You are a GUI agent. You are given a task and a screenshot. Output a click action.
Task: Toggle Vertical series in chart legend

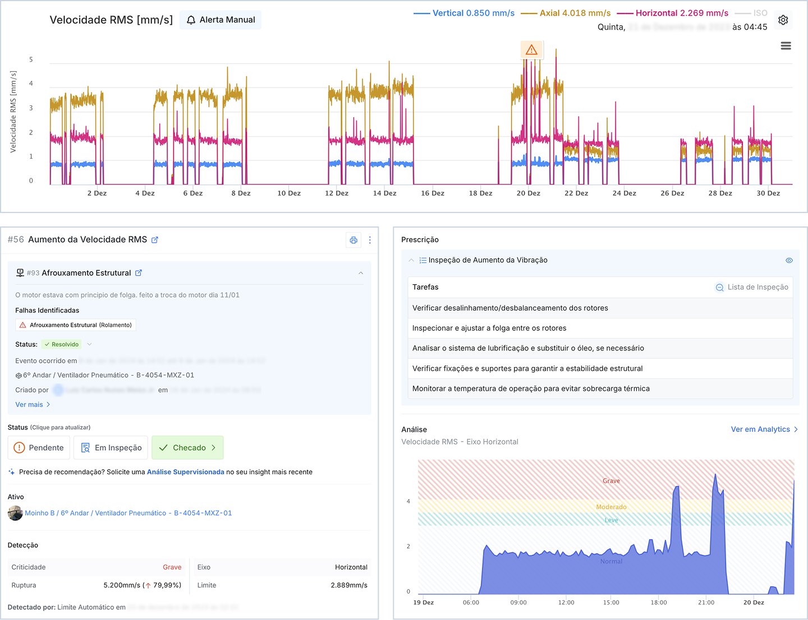pyautogui.click(x=464, y=13)
